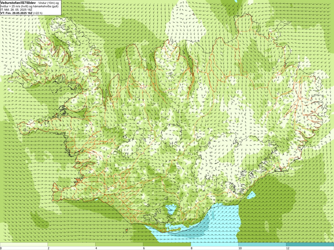Select the medium green 4–6 legend swatch
Viewport: 334px width, 250px height.
click(x=119, y=244)
